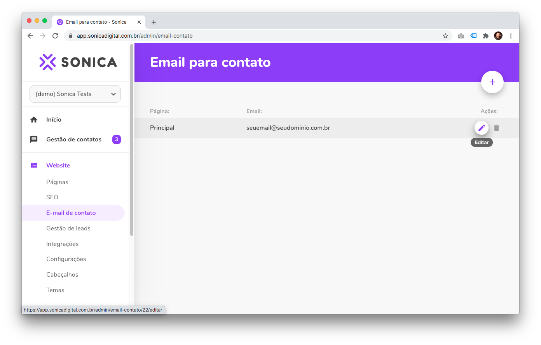
Task: Click the Website layout icon in sidebar
Action: coord(34,166)
